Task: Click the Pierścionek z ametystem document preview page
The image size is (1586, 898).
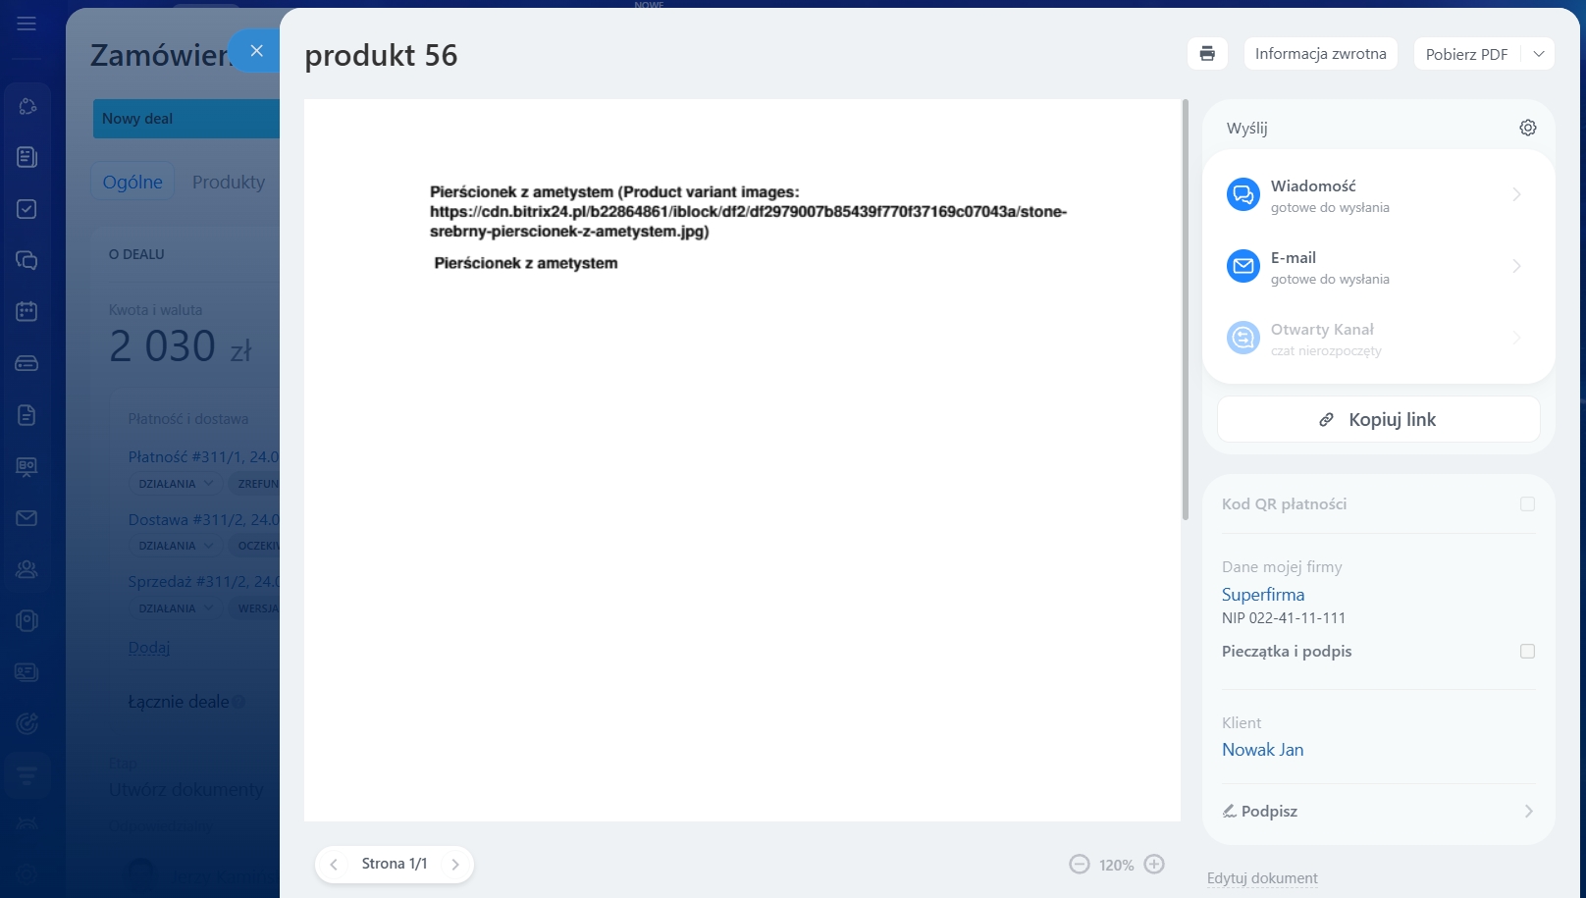Action: (742, 460)
